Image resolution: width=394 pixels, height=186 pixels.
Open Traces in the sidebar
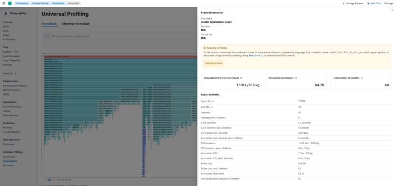tap(7, 111)
